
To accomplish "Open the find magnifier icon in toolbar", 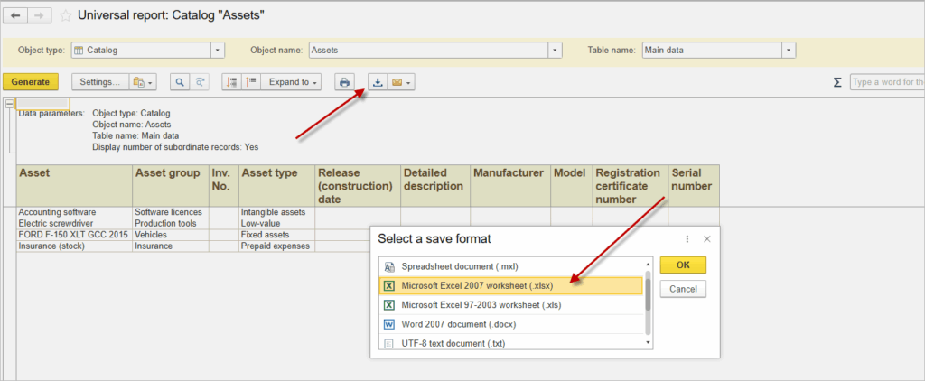I will (180, 82).
